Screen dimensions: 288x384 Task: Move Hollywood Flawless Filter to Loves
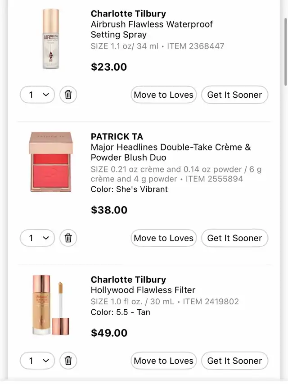pos(164,361)
